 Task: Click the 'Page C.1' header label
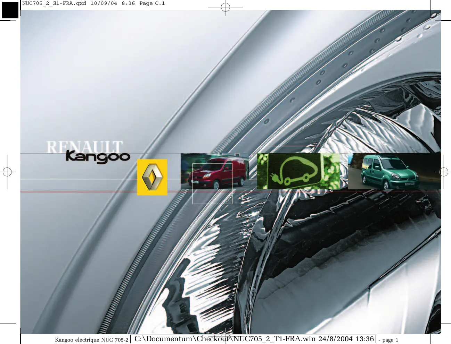[152, 3]
